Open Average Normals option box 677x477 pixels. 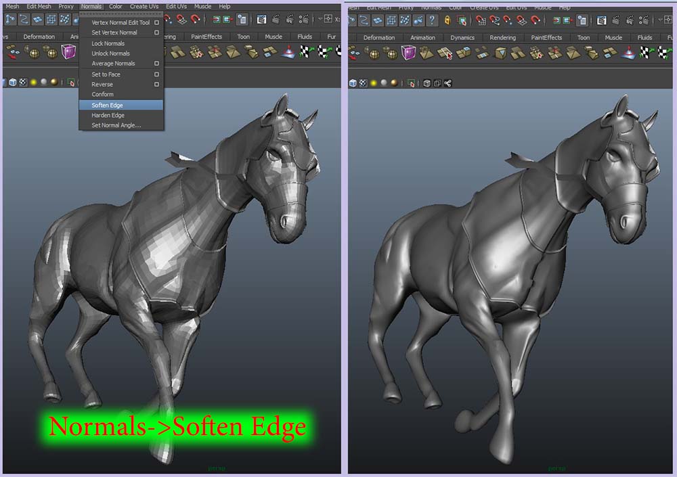(x=157, y=63)
